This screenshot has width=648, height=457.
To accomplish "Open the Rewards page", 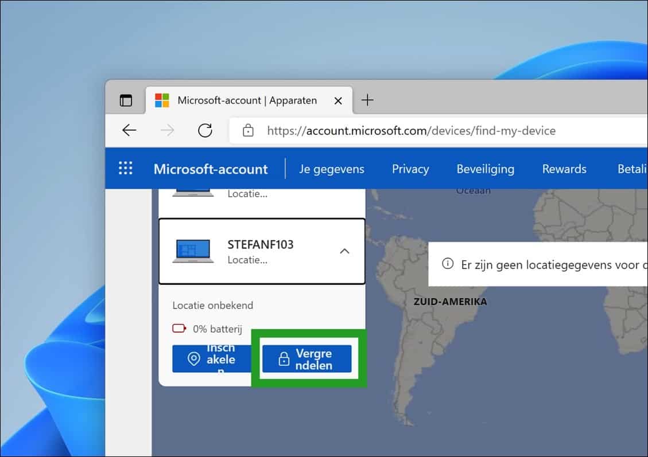I will 564,169.
